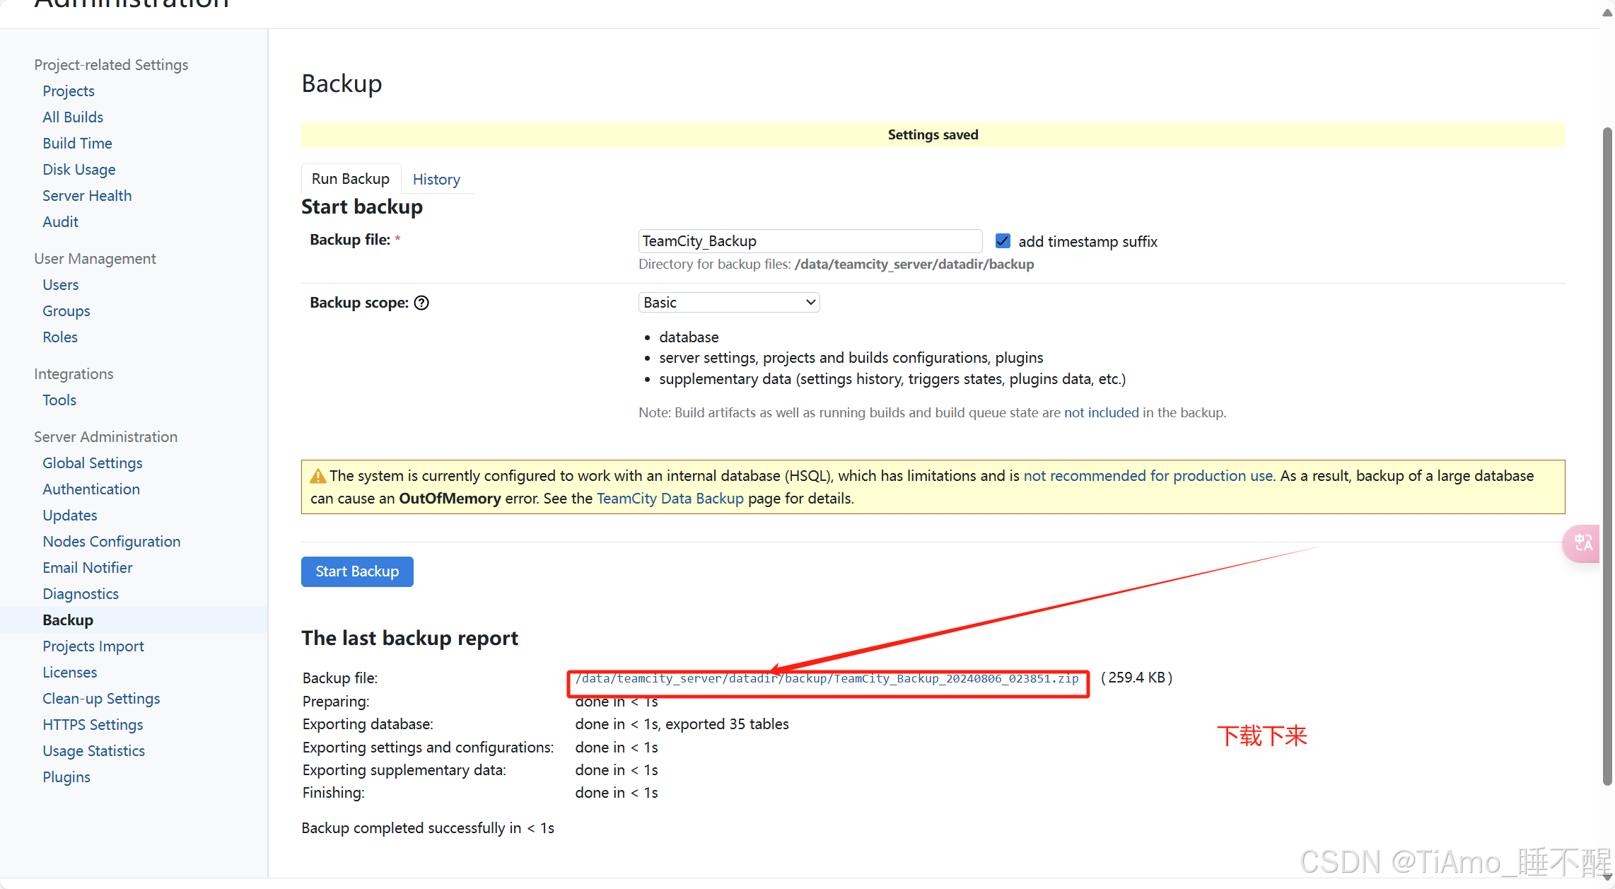Viewport: 1615px width, 889px height.
Task: Open Nodes Configuration
Action: [x=112, y=542]
